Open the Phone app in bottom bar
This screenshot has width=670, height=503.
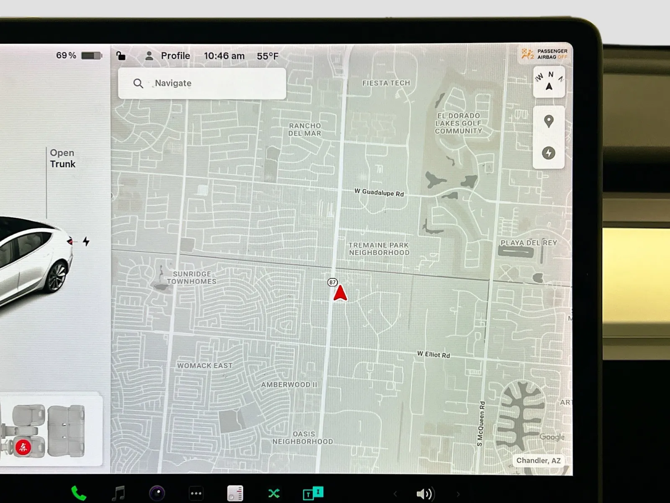pos(78,493)
